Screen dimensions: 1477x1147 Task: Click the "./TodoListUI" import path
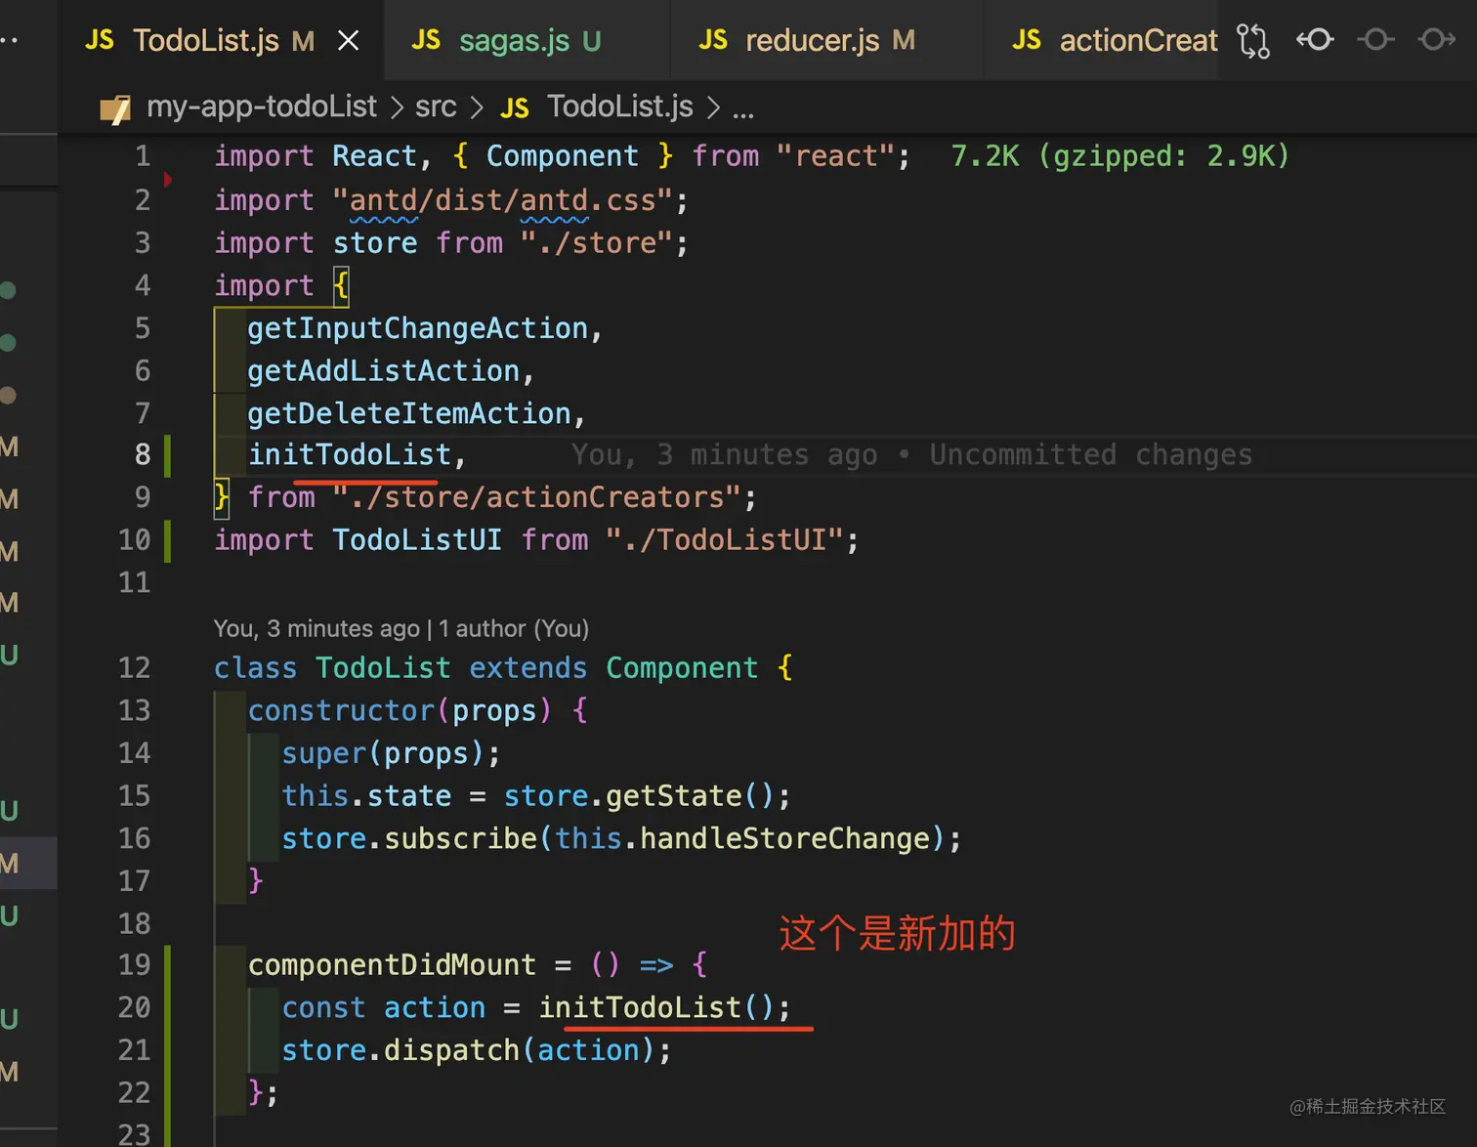(x=724, y=540)
